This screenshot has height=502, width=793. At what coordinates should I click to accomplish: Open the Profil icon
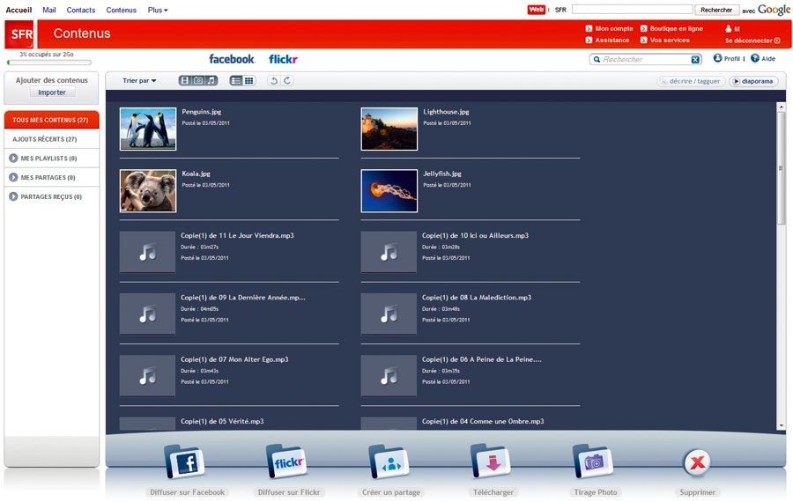718,59
